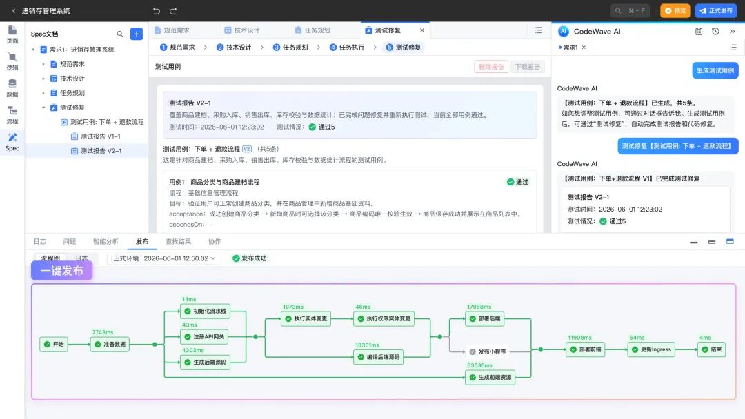This screenshot has width=745, height=419.
Task: Open CodeWave AI notes icon
Action: coord(698,31)
